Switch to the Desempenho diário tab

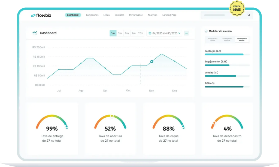point(213,40)
